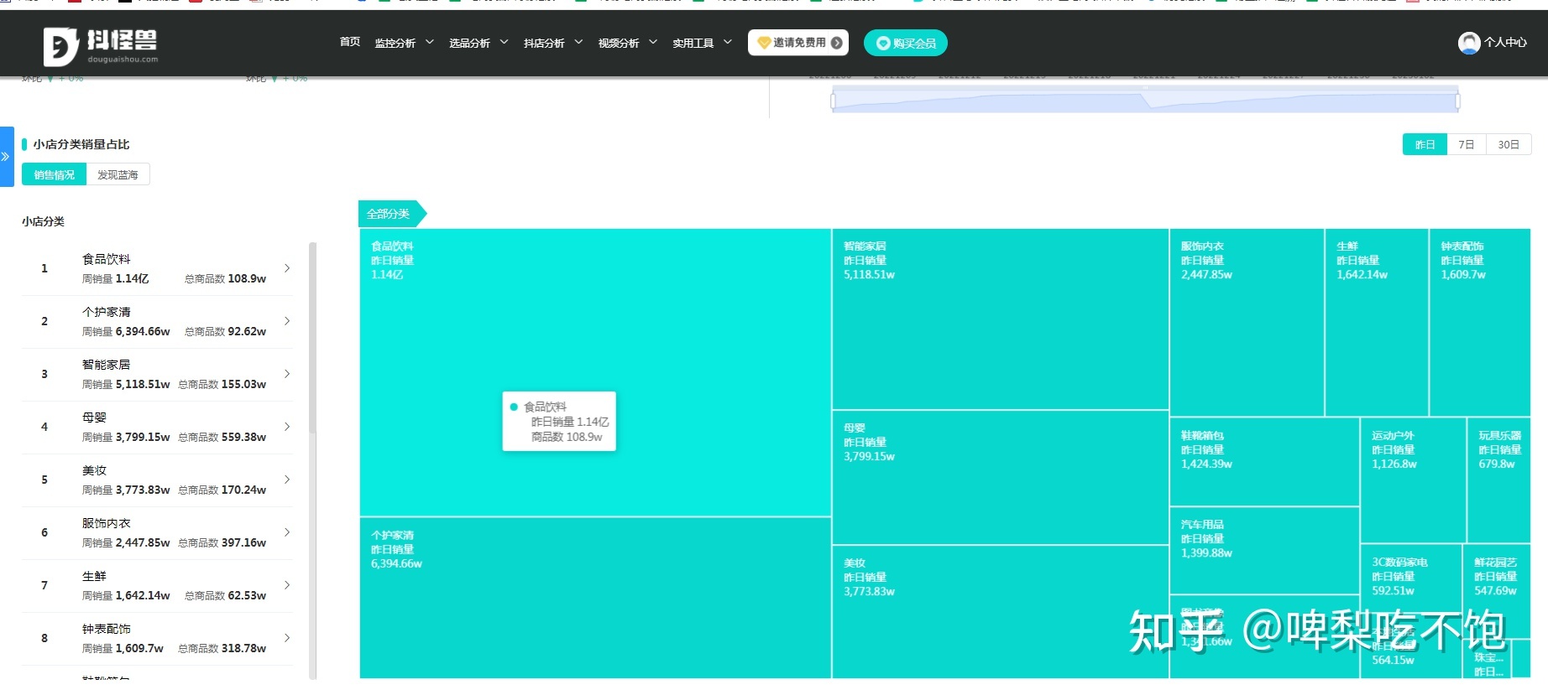Click the user avatar icon by 个人中心

point(1468,43)
